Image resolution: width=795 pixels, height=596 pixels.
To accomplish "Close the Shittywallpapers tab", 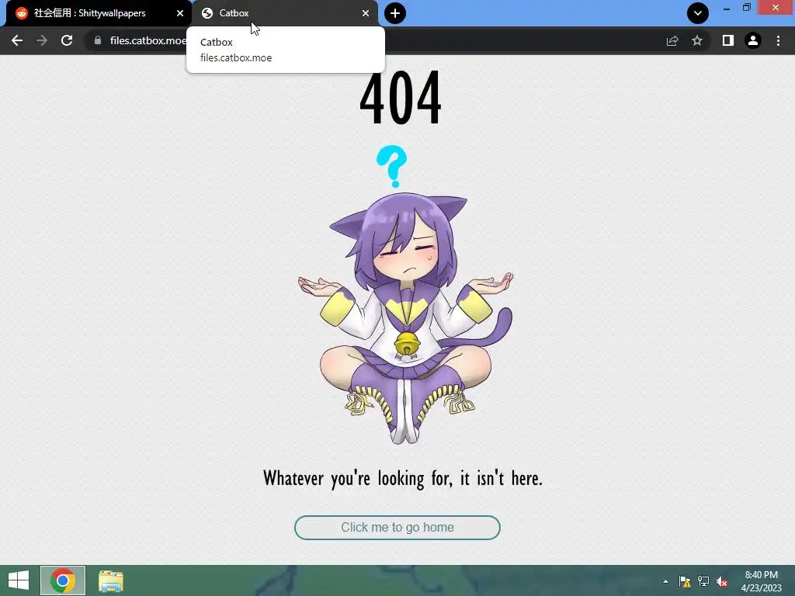I will (180, 13).
